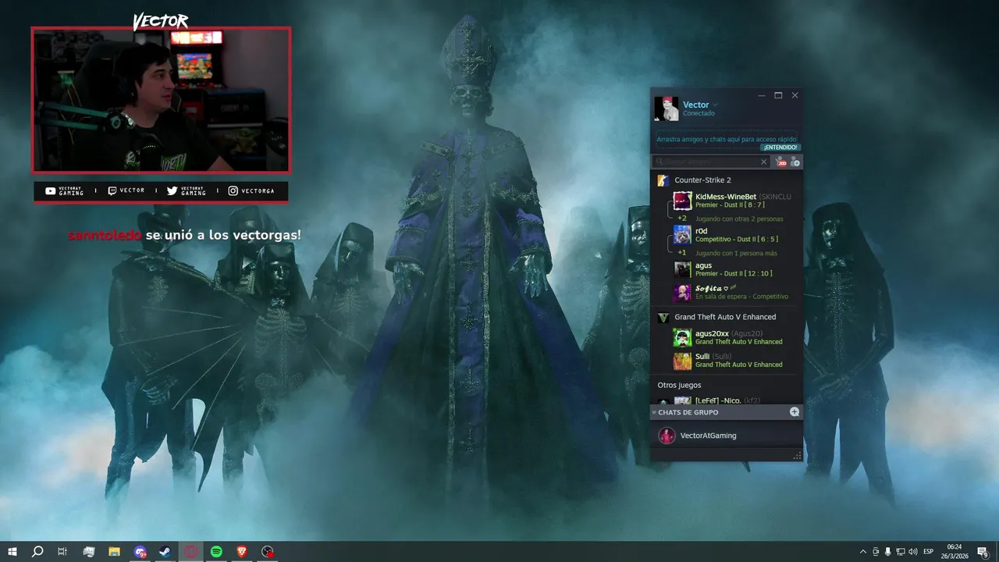Open the taskbar clock showing 06:24
999x562 pixels.
click(x=955, y=552)
